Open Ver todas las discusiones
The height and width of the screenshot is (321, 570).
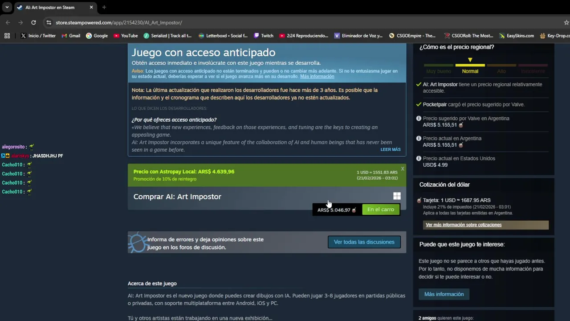click(x=364, y=242)
